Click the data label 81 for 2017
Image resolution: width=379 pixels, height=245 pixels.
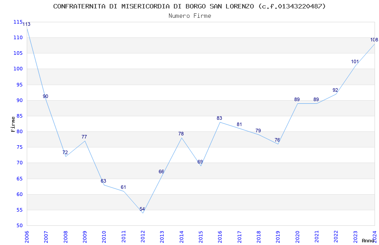239,124
